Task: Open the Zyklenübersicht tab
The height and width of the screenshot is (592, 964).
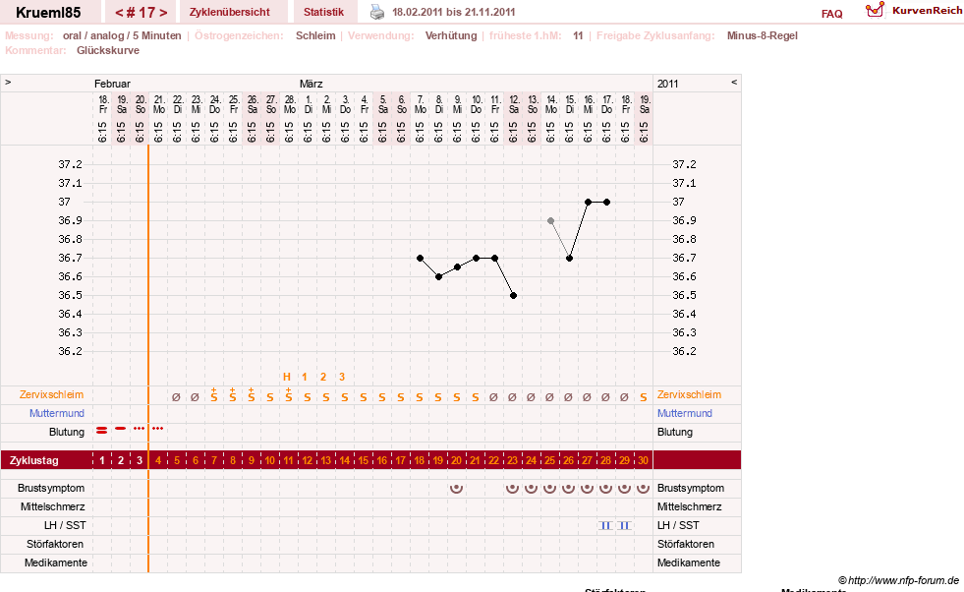Action: click(229, 12)
